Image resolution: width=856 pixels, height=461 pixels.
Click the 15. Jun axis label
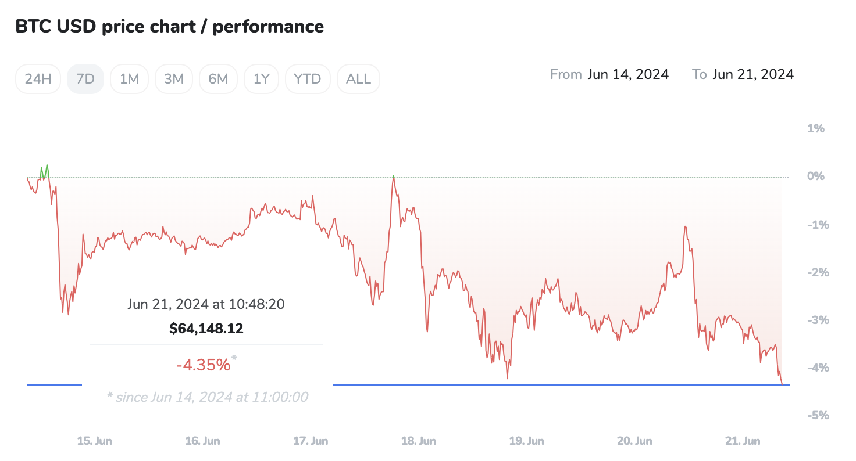(94, 441)
